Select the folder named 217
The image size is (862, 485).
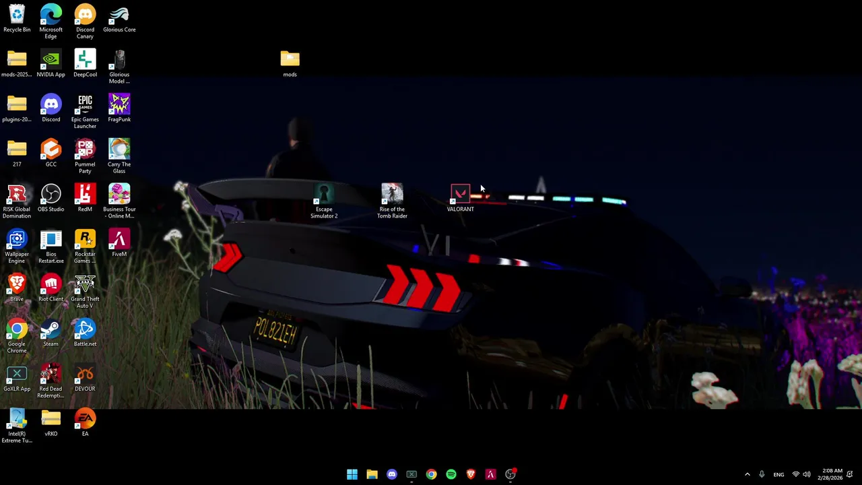click(17, 154)
